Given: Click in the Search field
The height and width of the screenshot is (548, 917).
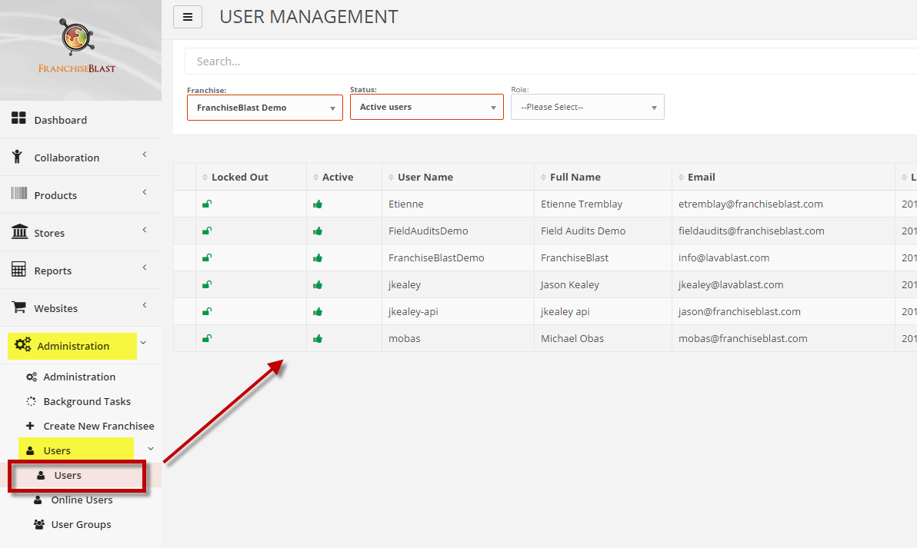Looking at the screenshot, I should point(551,61).
